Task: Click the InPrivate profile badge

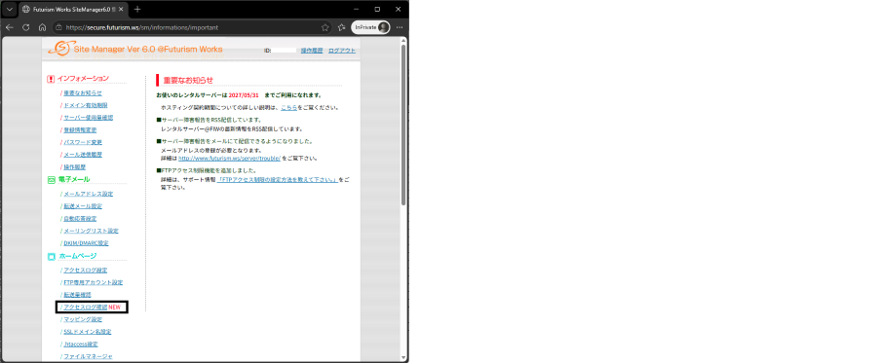Action: coord(370,27)
